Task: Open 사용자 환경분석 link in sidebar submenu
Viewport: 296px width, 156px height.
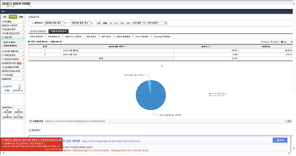Action: pos(10,46)
